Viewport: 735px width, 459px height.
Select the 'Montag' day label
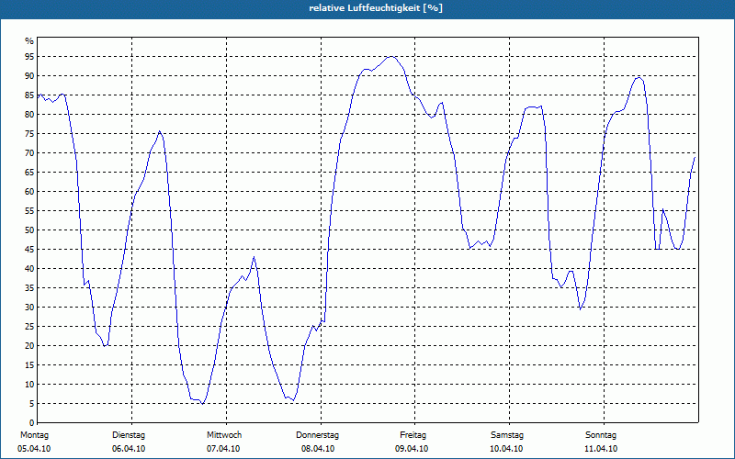34,435
